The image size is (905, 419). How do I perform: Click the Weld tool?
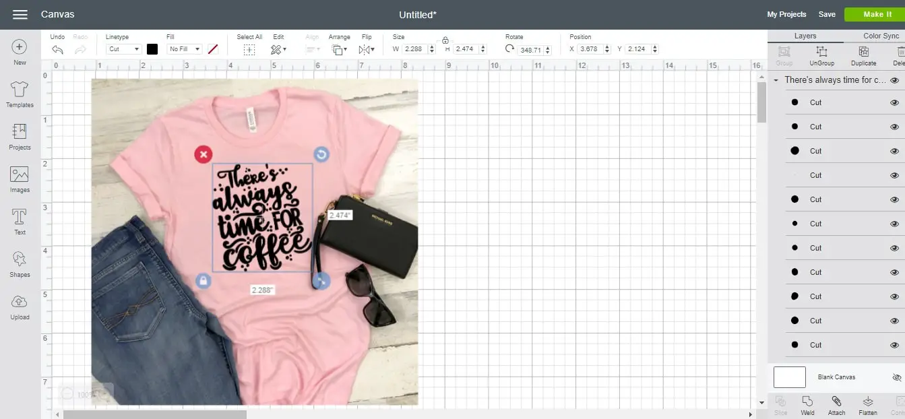pos(807,406)
